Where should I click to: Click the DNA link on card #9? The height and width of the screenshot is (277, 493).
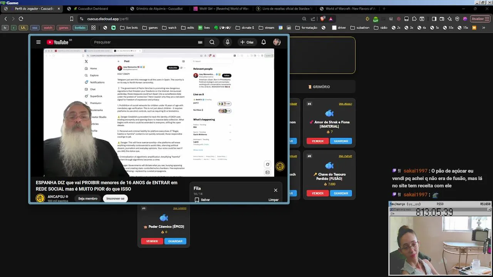[x=180, y=208]
